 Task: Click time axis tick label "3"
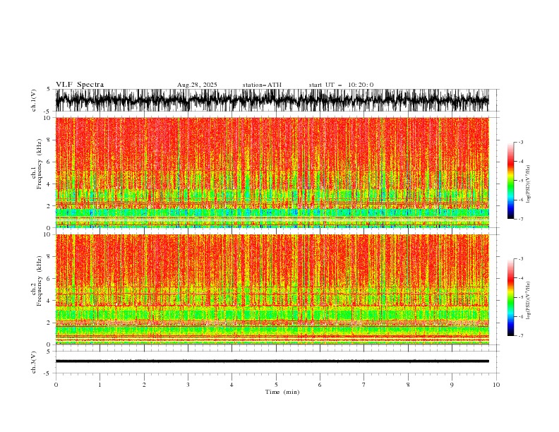[x=188, y=385]
